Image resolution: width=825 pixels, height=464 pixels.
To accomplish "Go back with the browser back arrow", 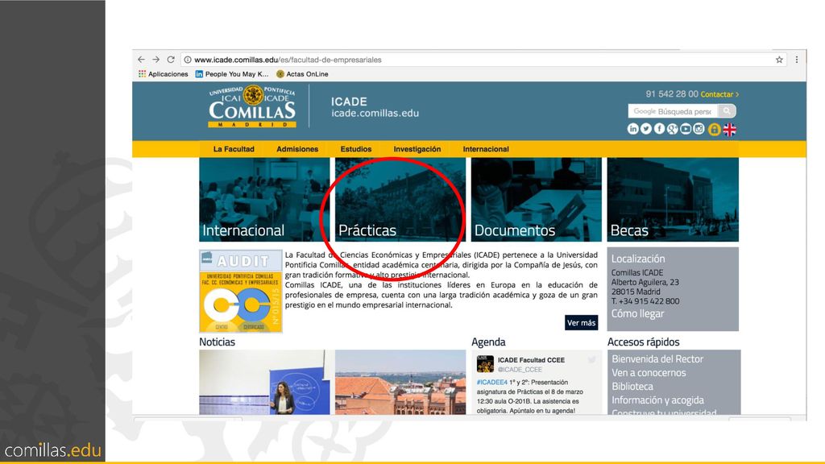I will tap(141, 60).
